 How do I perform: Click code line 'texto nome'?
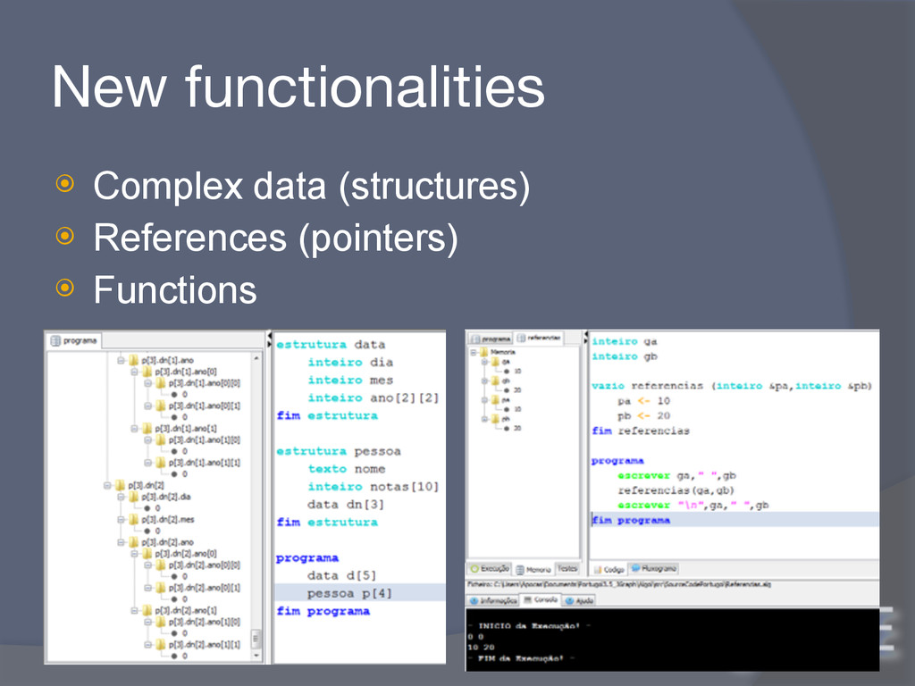[x=347, y=469]
